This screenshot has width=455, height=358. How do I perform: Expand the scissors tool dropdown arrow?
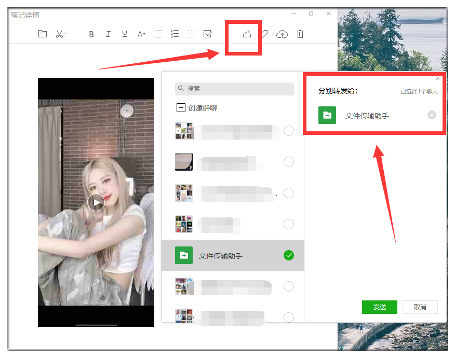point(65,34)
